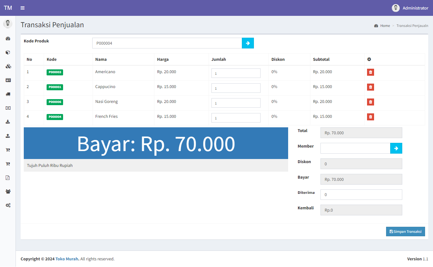Click the Diterima input field
Image resolution: width=433 pixels, height=267 pixels.
(361, 194)
